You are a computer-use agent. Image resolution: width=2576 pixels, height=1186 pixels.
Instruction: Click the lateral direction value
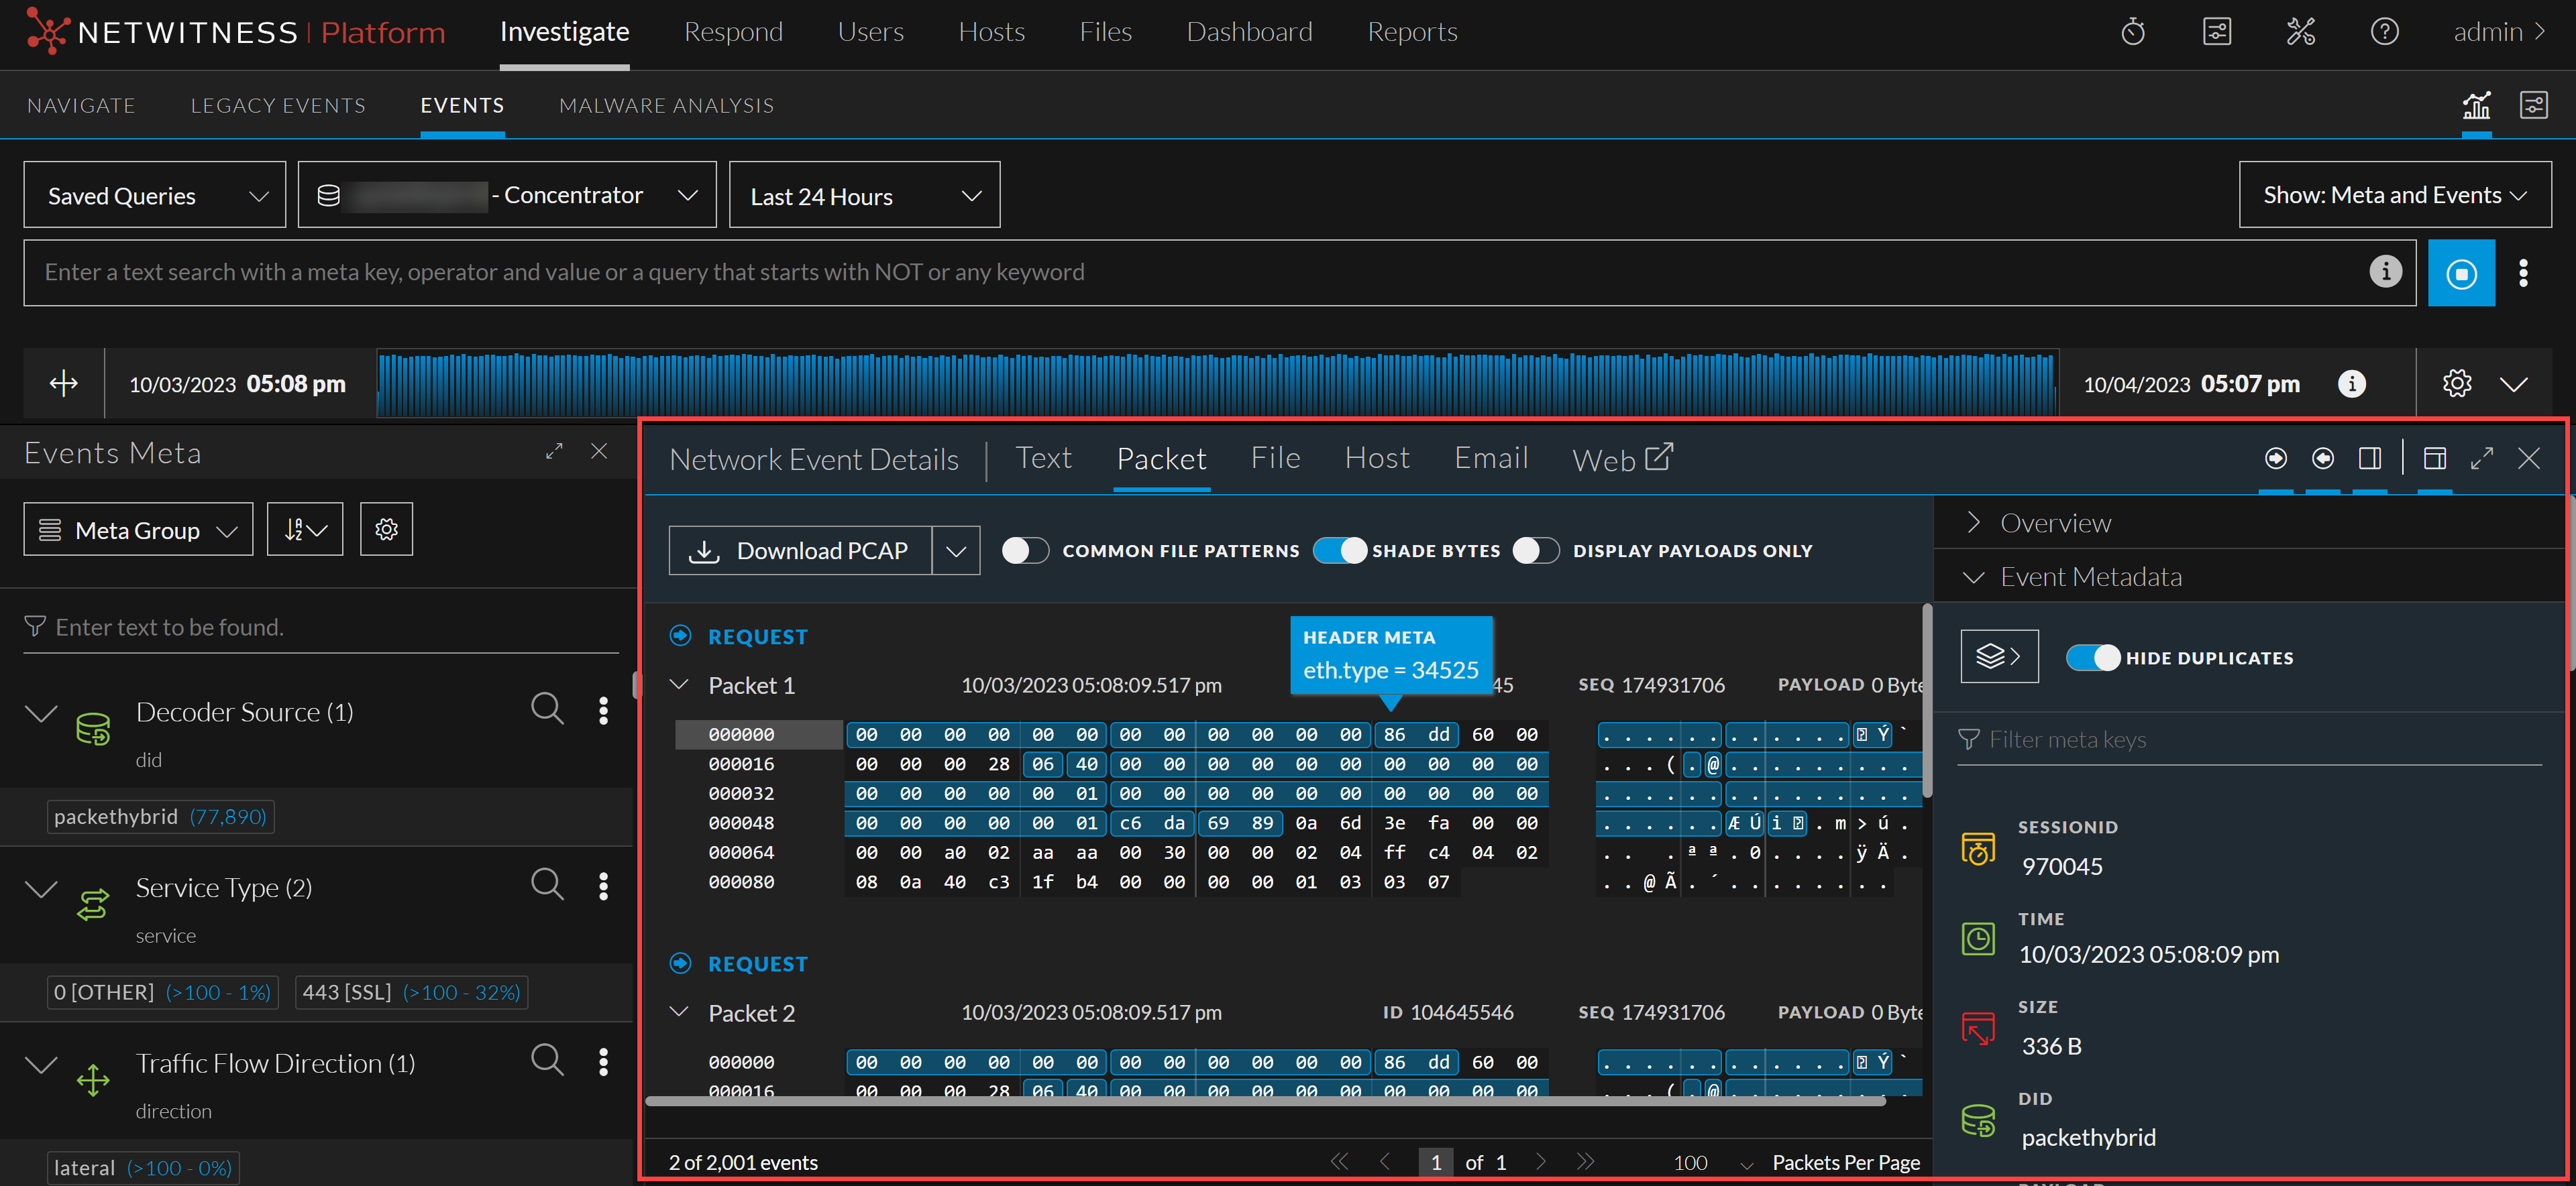click(x=143, y=1168)
